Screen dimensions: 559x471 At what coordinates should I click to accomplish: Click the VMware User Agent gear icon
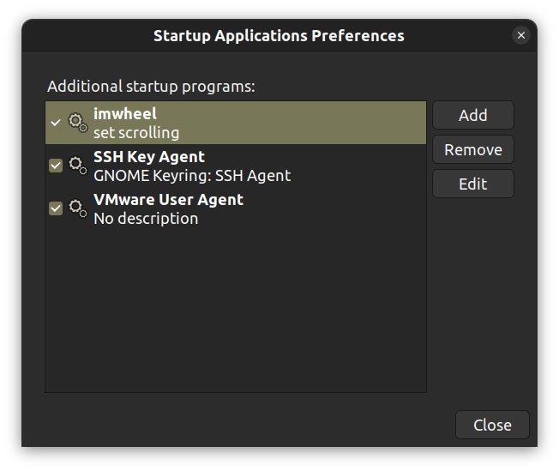point(78,208)
